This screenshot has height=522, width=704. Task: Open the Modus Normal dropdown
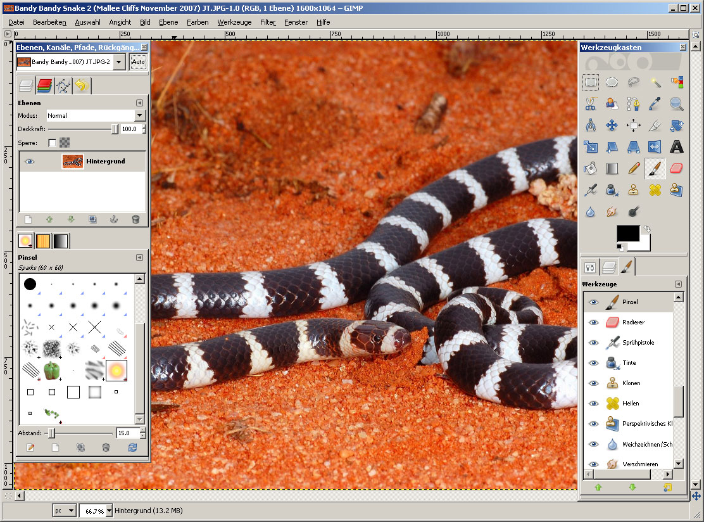point(96,115)
